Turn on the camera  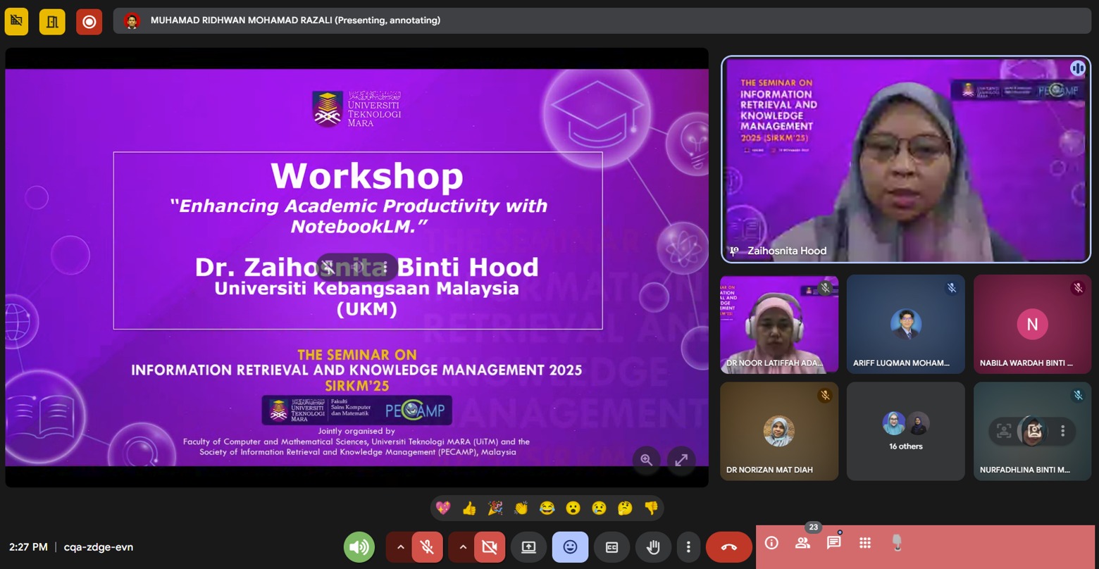490,547
